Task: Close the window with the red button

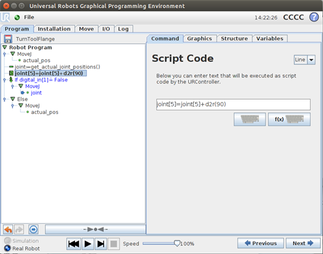Action: tap(6, 6)
